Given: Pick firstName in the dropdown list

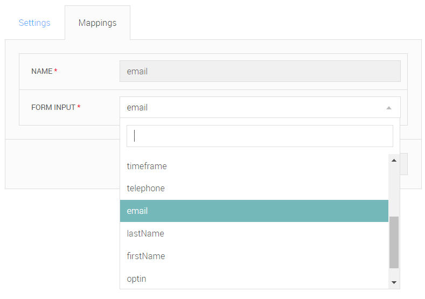Looking at the screenshot, I should click(x=254, y=256).
